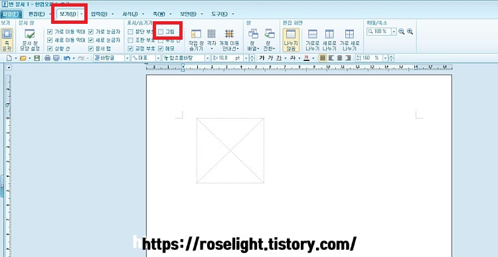This screenshot has width=498, height=257.
Task: Open the font size dropdown arrow
Action: point(246,58)
